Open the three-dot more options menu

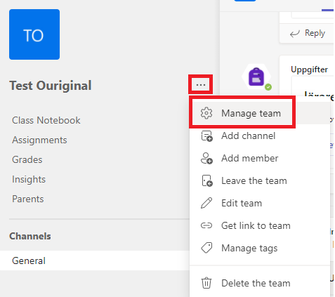201,85
